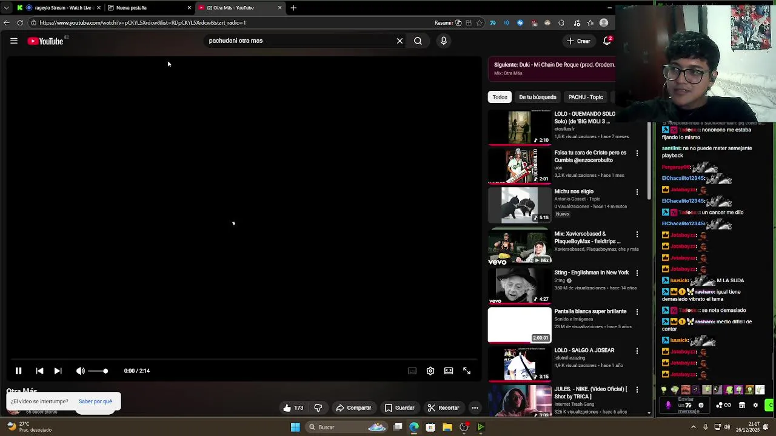Open Sting Englishman In New York thumbnail
776x436 pixels.
520,286
